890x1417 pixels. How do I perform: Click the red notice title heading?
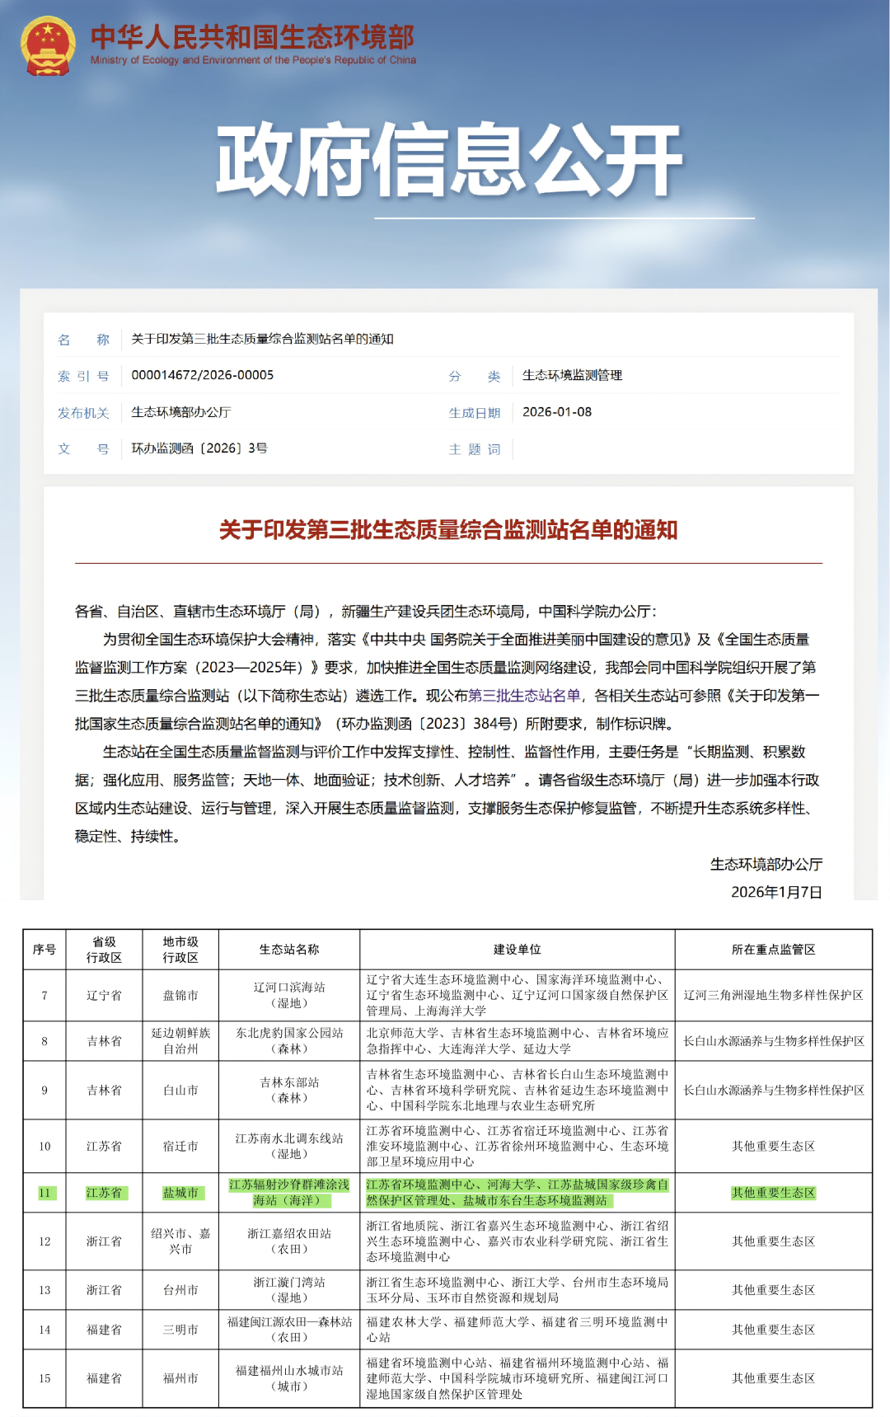pyautogui.click(x=448, y=530)
